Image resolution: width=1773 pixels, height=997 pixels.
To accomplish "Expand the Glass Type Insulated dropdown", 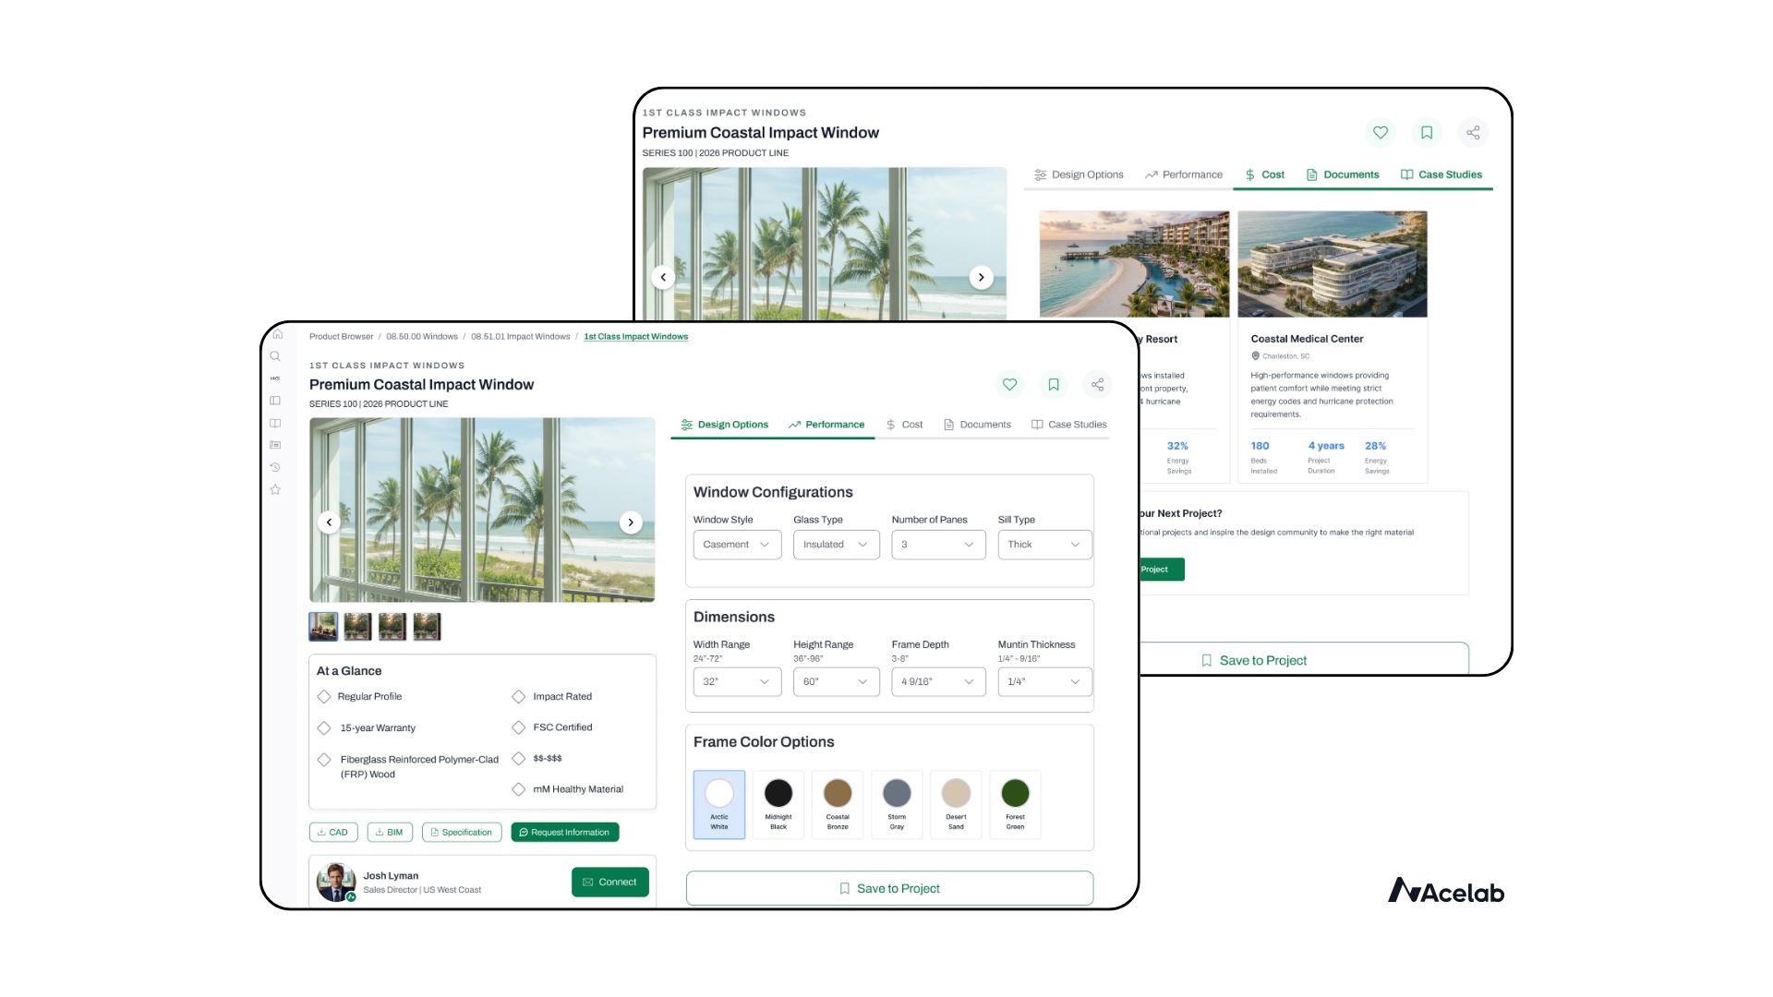I will point(836,545).
